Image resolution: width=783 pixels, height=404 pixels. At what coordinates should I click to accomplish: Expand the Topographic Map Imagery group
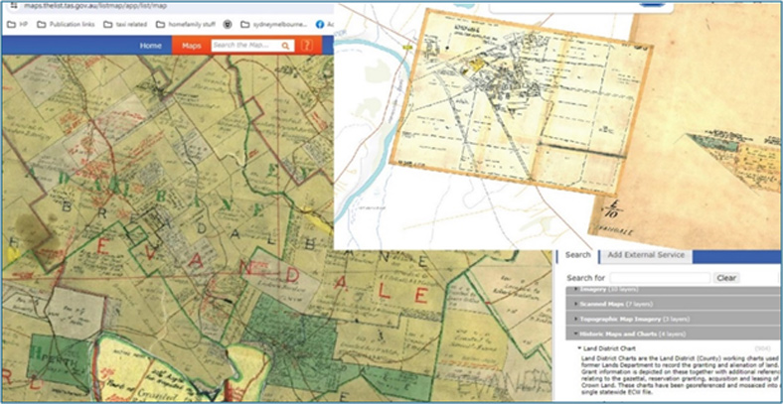coord(626,319)
